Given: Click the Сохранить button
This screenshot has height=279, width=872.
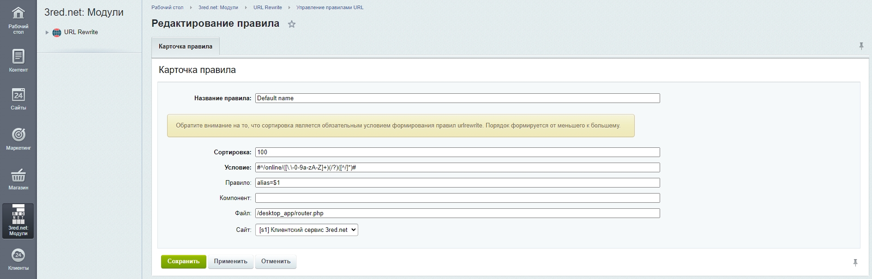Looking at the screenshot, I should [183, 261].
